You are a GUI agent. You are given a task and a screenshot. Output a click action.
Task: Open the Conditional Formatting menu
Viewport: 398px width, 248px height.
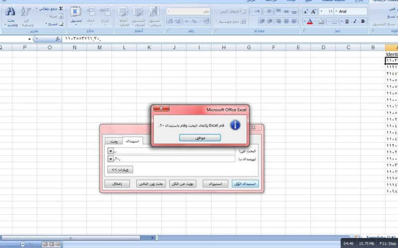[154, 16]
